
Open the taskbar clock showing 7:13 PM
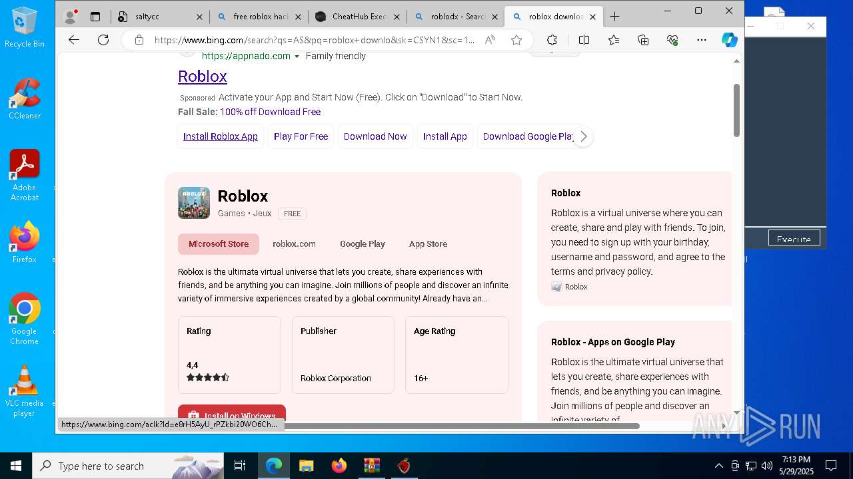tap(796, 466)
